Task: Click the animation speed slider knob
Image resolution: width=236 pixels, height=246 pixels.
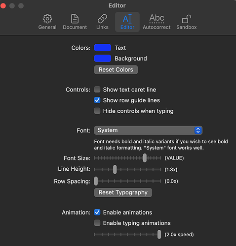Action: [159, 234]
